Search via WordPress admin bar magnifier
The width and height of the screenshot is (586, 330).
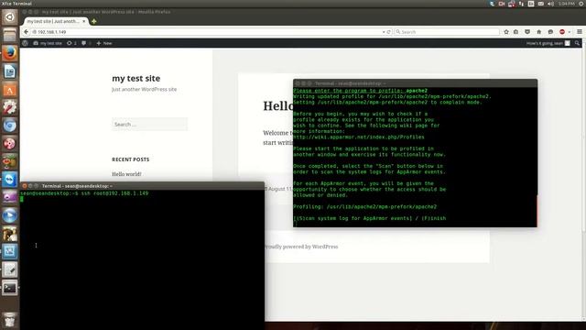click(578, 43)
